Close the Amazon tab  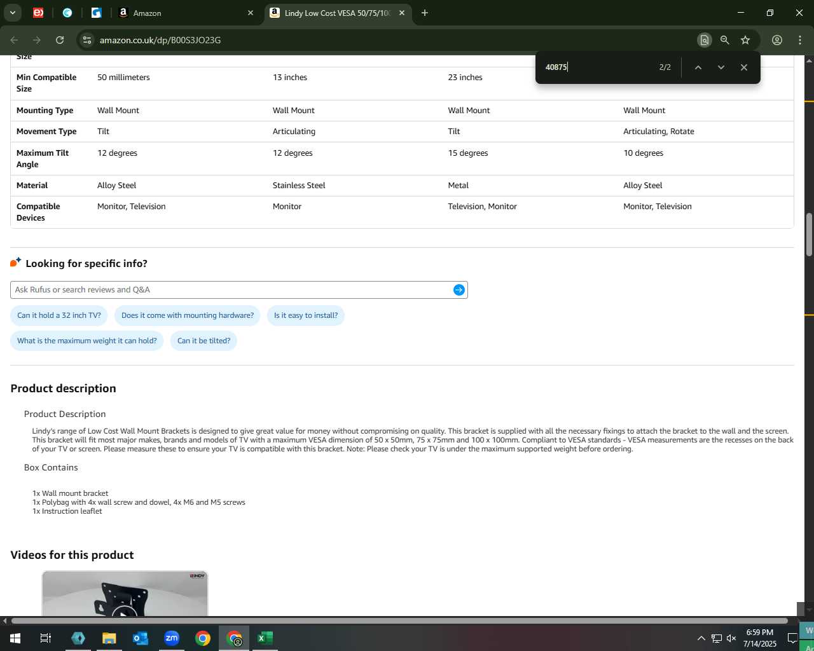[251, 13]
